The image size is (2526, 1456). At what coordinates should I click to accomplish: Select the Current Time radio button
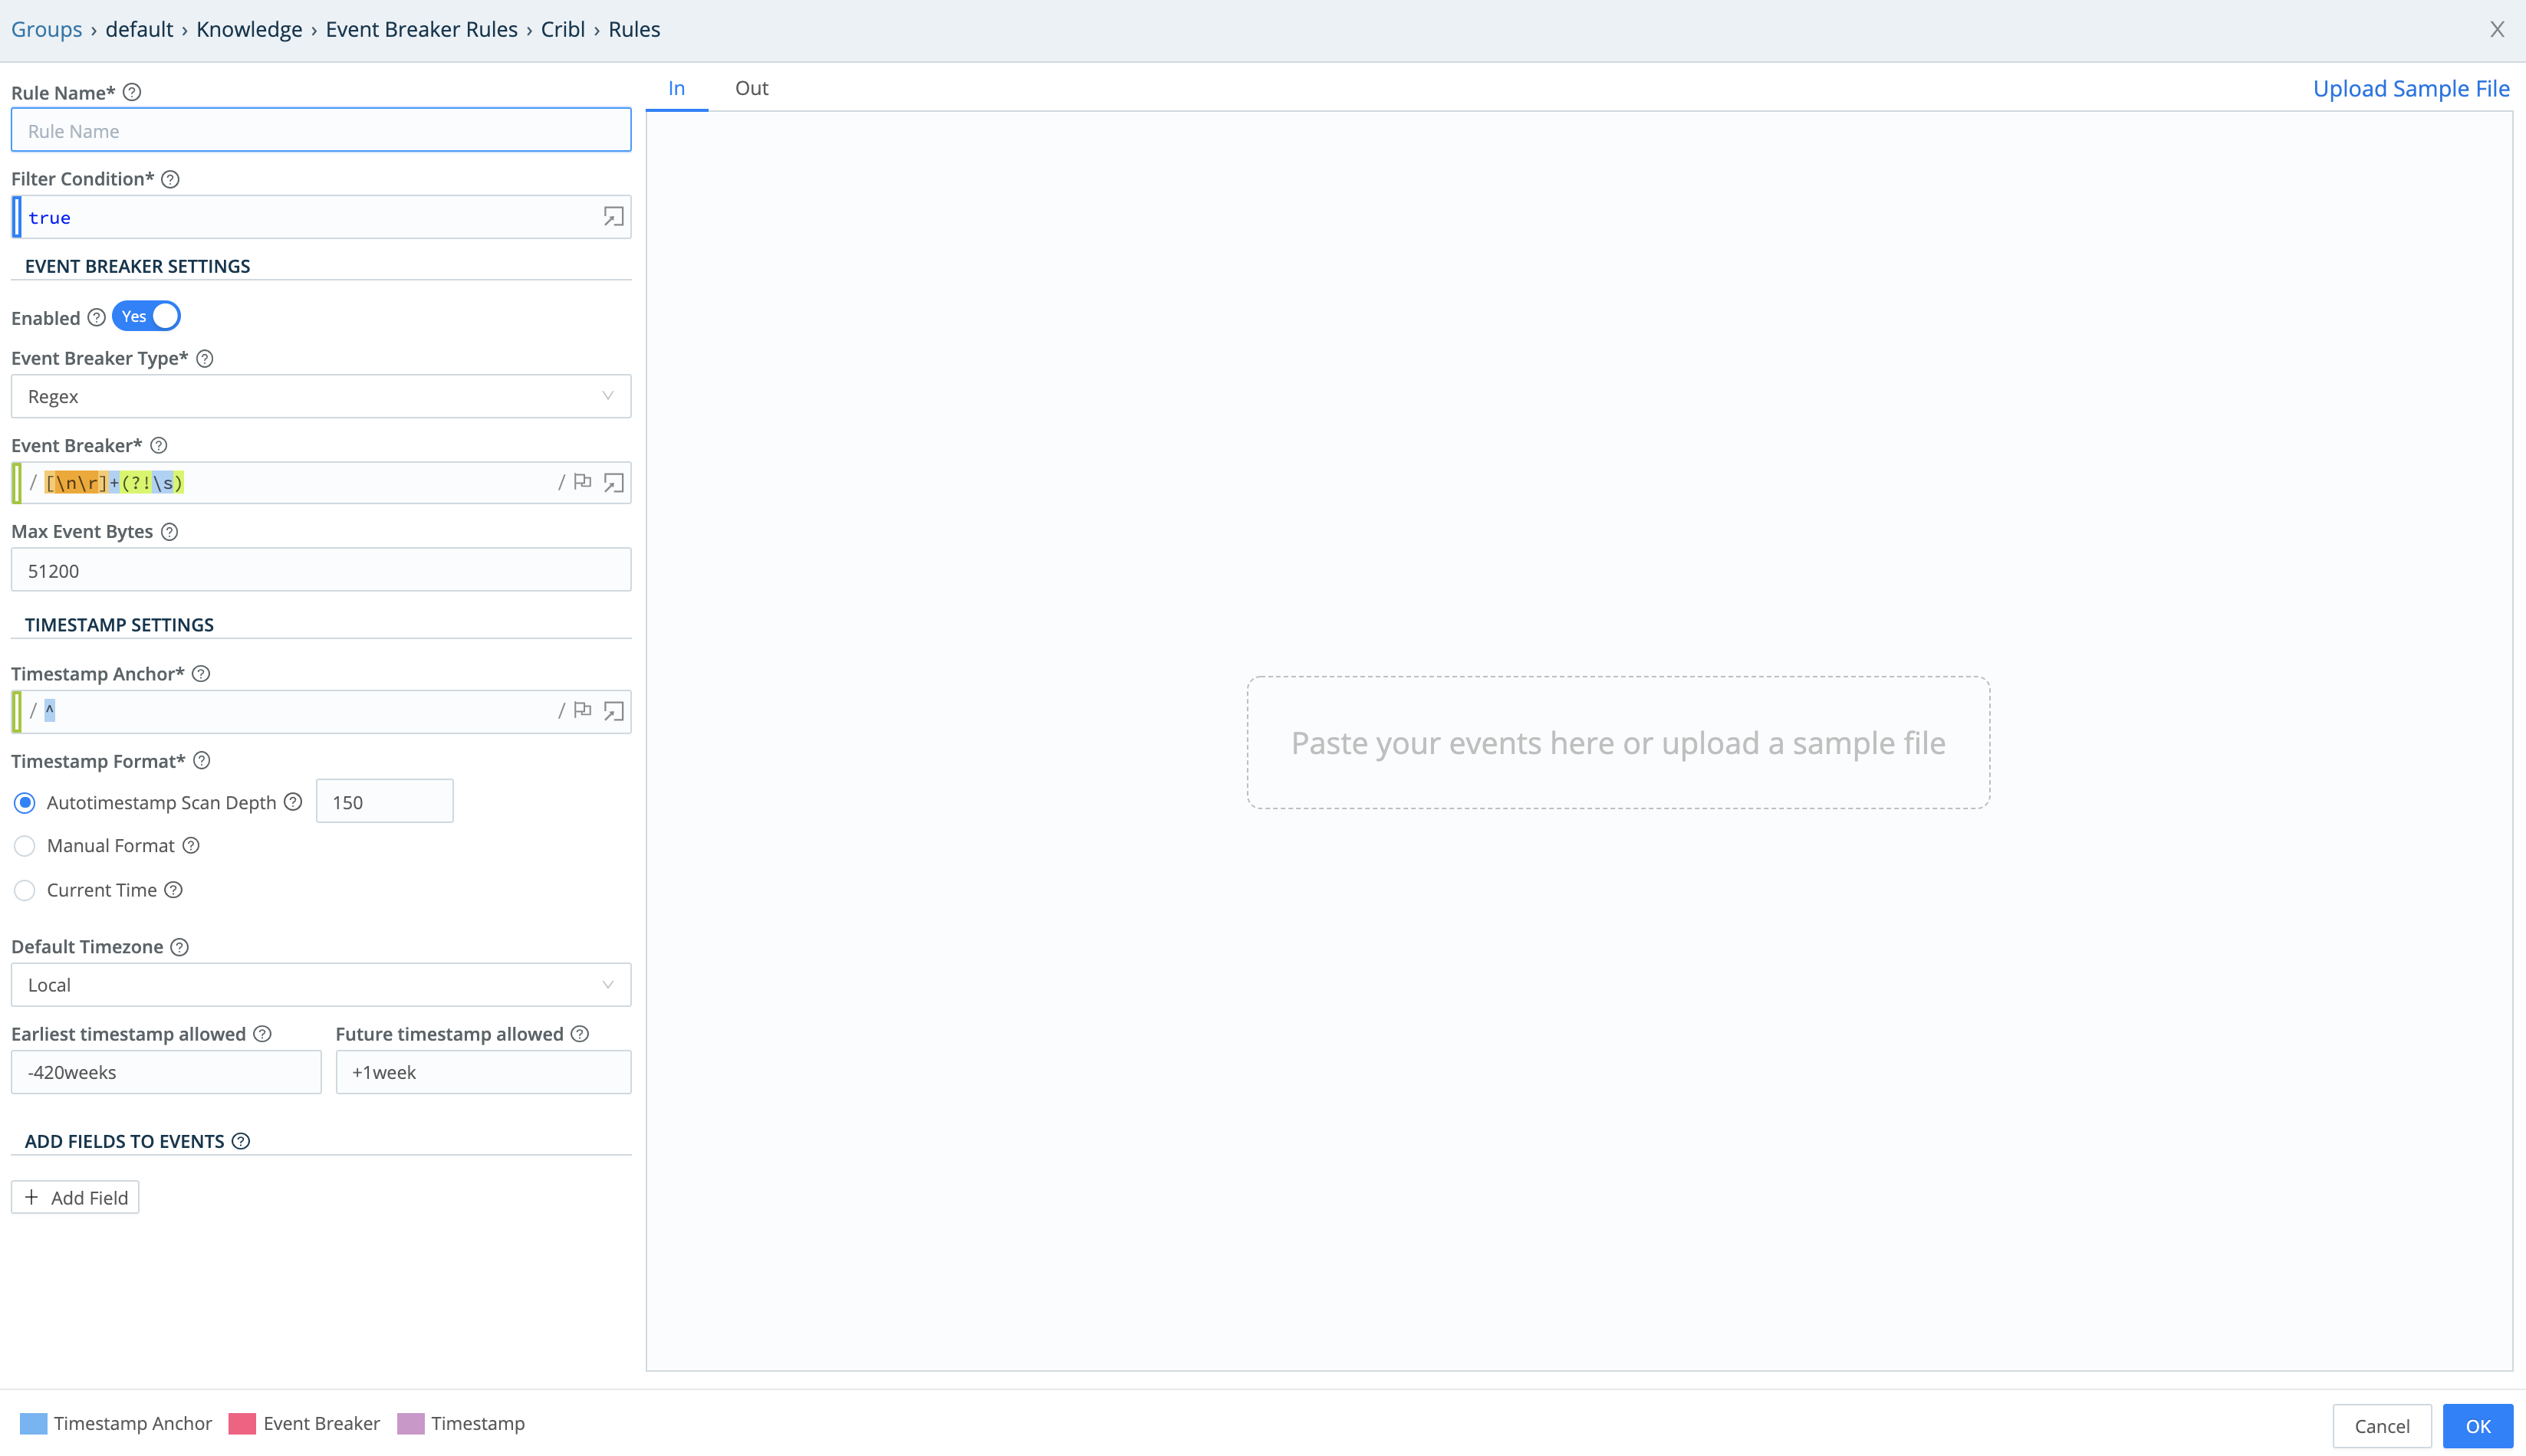pyautogui.click(x=25, y=890)
